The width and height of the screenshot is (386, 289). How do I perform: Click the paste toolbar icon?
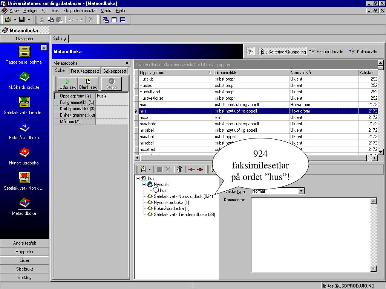(59, 20)
